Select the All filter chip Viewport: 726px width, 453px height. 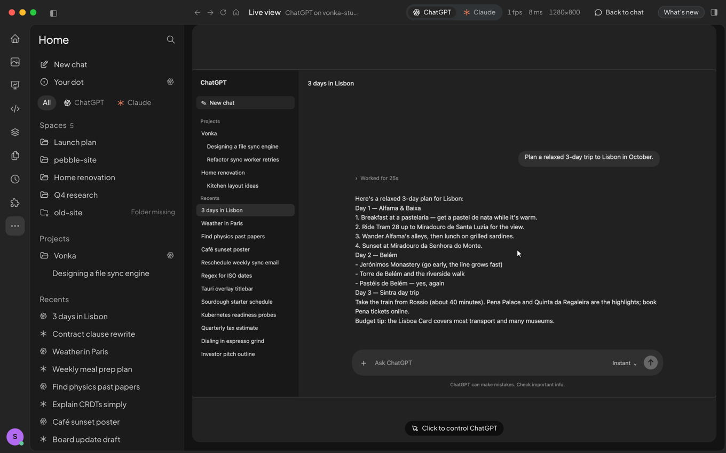tap(46, 102)
